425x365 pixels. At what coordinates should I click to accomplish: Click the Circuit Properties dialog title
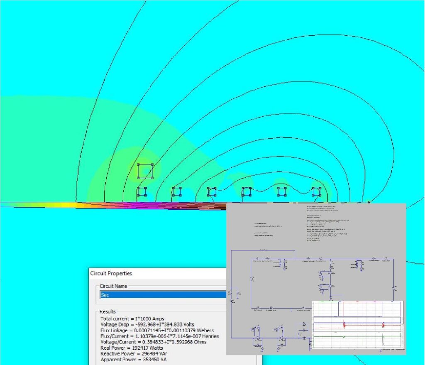coord(111,274)
